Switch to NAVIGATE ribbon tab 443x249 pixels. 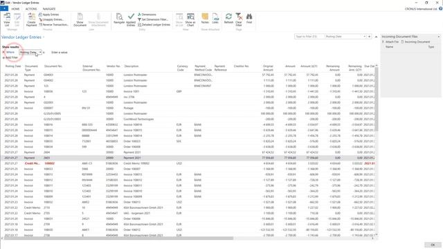tap(49, 9)
